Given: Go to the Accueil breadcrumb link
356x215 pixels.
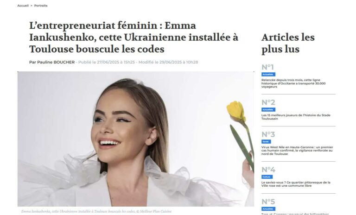Looking at the screenshot, I should pyautogui.click(x=23, y=6).
